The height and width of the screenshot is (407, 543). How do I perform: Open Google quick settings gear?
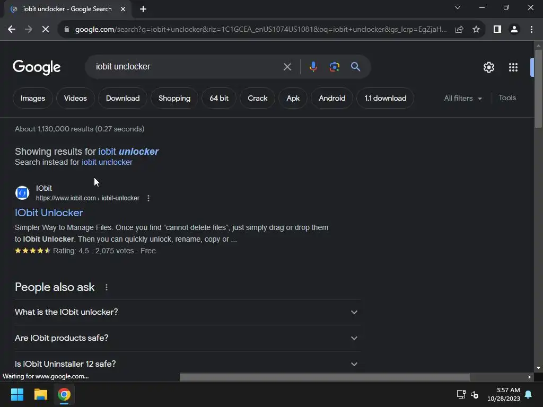(488, 67)
